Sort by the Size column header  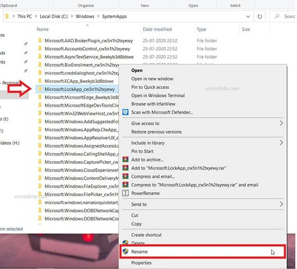click(246, 29)
